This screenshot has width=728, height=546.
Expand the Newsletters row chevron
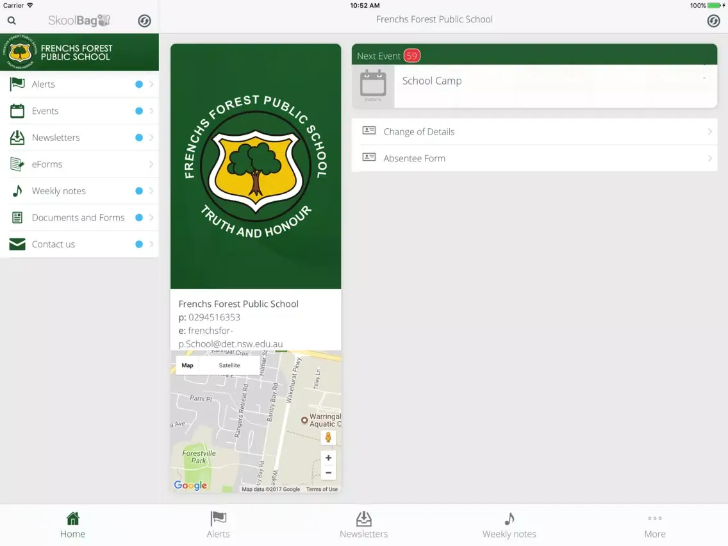tap(151, 137)
